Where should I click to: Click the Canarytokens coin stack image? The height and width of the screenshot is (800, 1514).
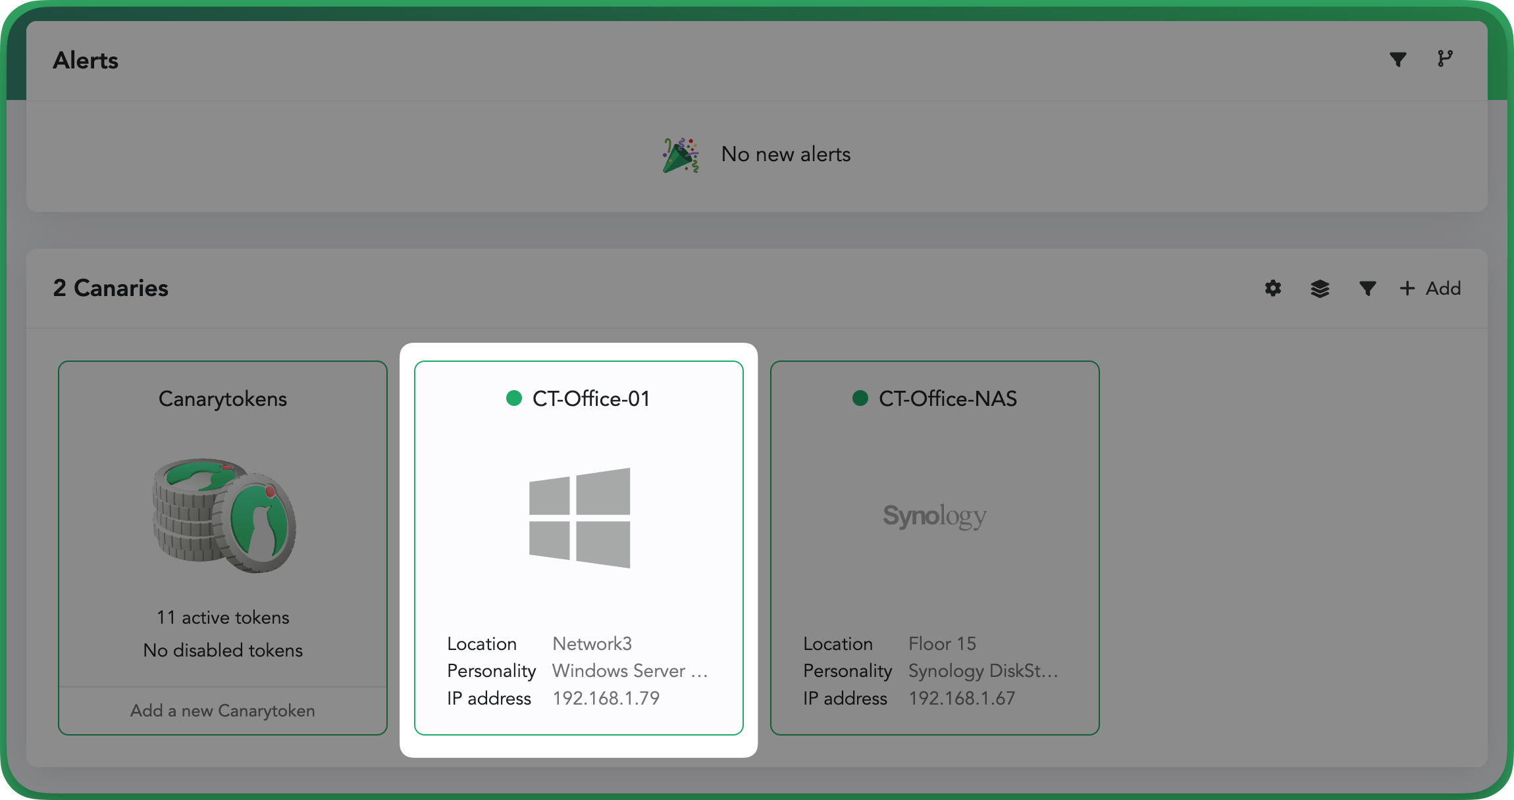click(x=224, y=515)
